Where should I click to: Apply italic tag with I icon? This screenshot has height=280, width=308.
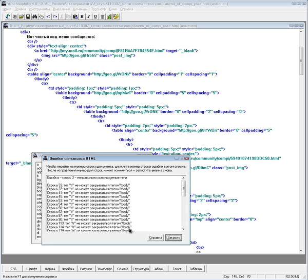89,17
